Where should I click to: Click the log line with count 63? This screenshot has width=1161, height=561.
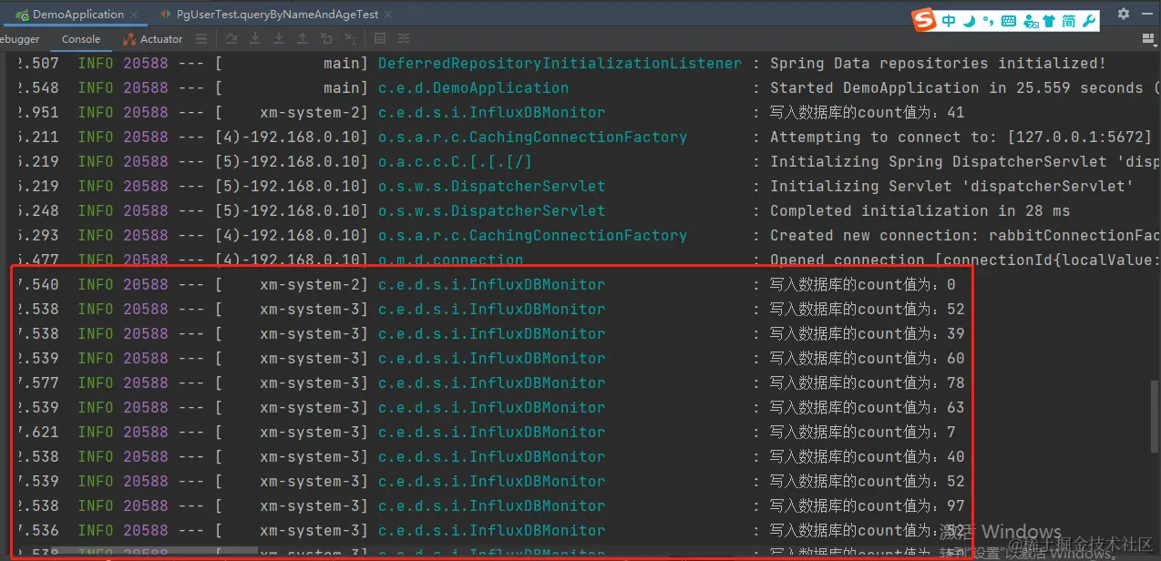tap(580, 408)
